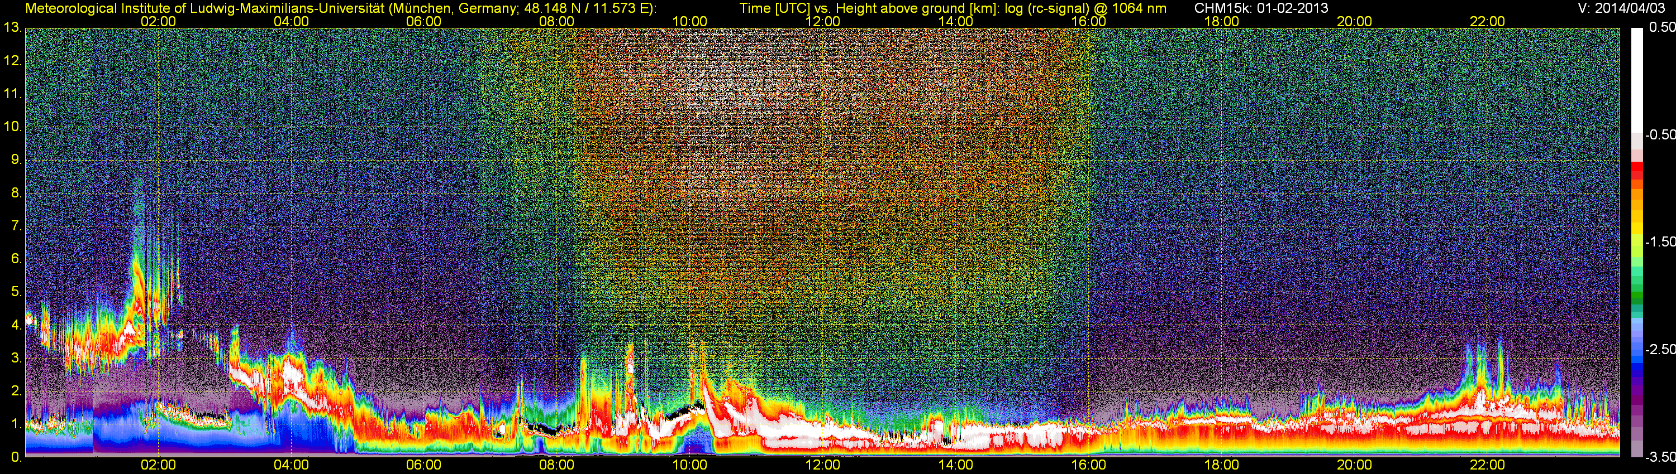The height and width of the screenshot is (474, 1676).
Task: Click '22:00' on the top time axis
Action: click(x=1487, y=21)
